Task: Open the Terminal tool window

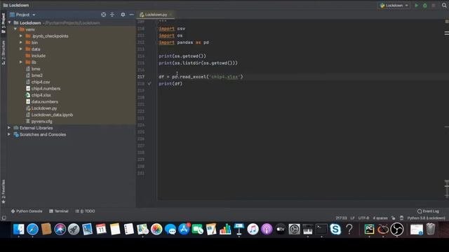Action: [59, 211]
